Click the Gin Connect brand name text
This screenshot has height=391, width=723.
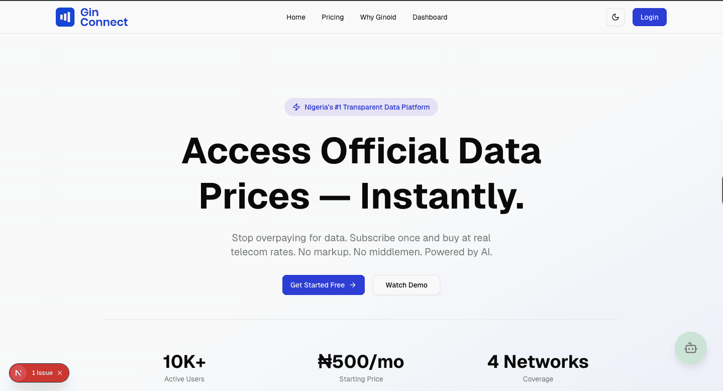click(x=104, y=17)
